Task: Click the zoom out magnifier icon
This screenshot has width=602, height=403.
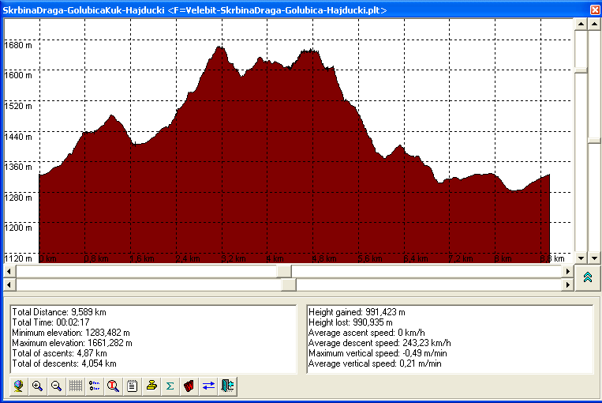Action: tap(56, 386)
